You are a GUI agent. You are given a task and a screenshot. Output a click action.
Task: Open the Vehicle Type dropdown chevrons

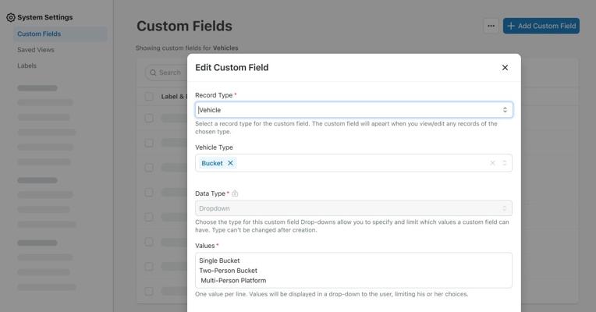(x=505, y=163)
